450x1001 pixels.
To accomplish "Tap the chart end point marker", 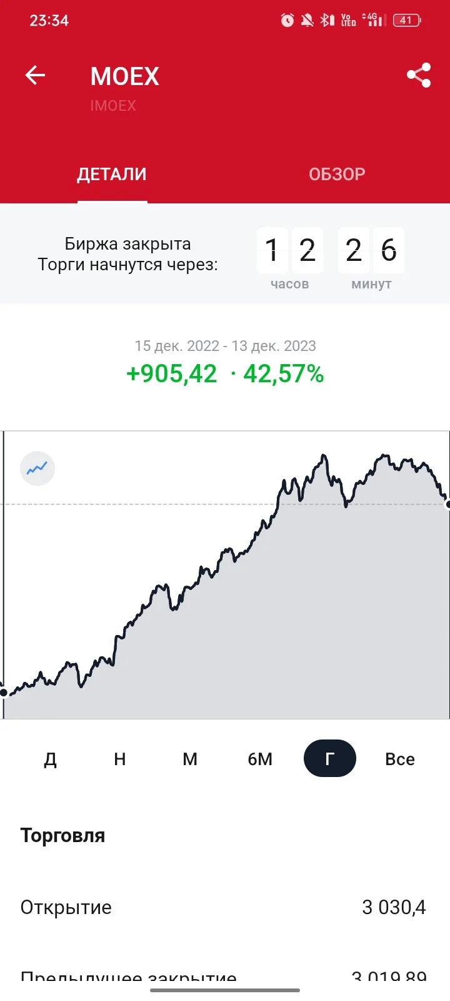I will point(447,504).
